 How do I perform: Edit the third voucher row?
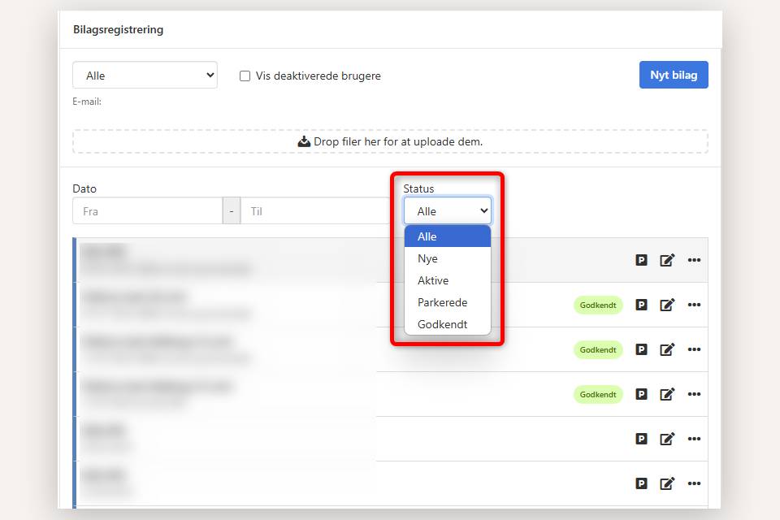click(667, 349)
